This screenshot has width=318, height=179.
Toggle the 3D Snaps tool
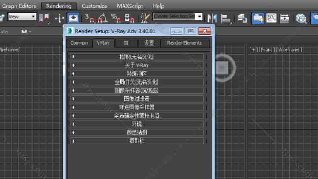89,18
